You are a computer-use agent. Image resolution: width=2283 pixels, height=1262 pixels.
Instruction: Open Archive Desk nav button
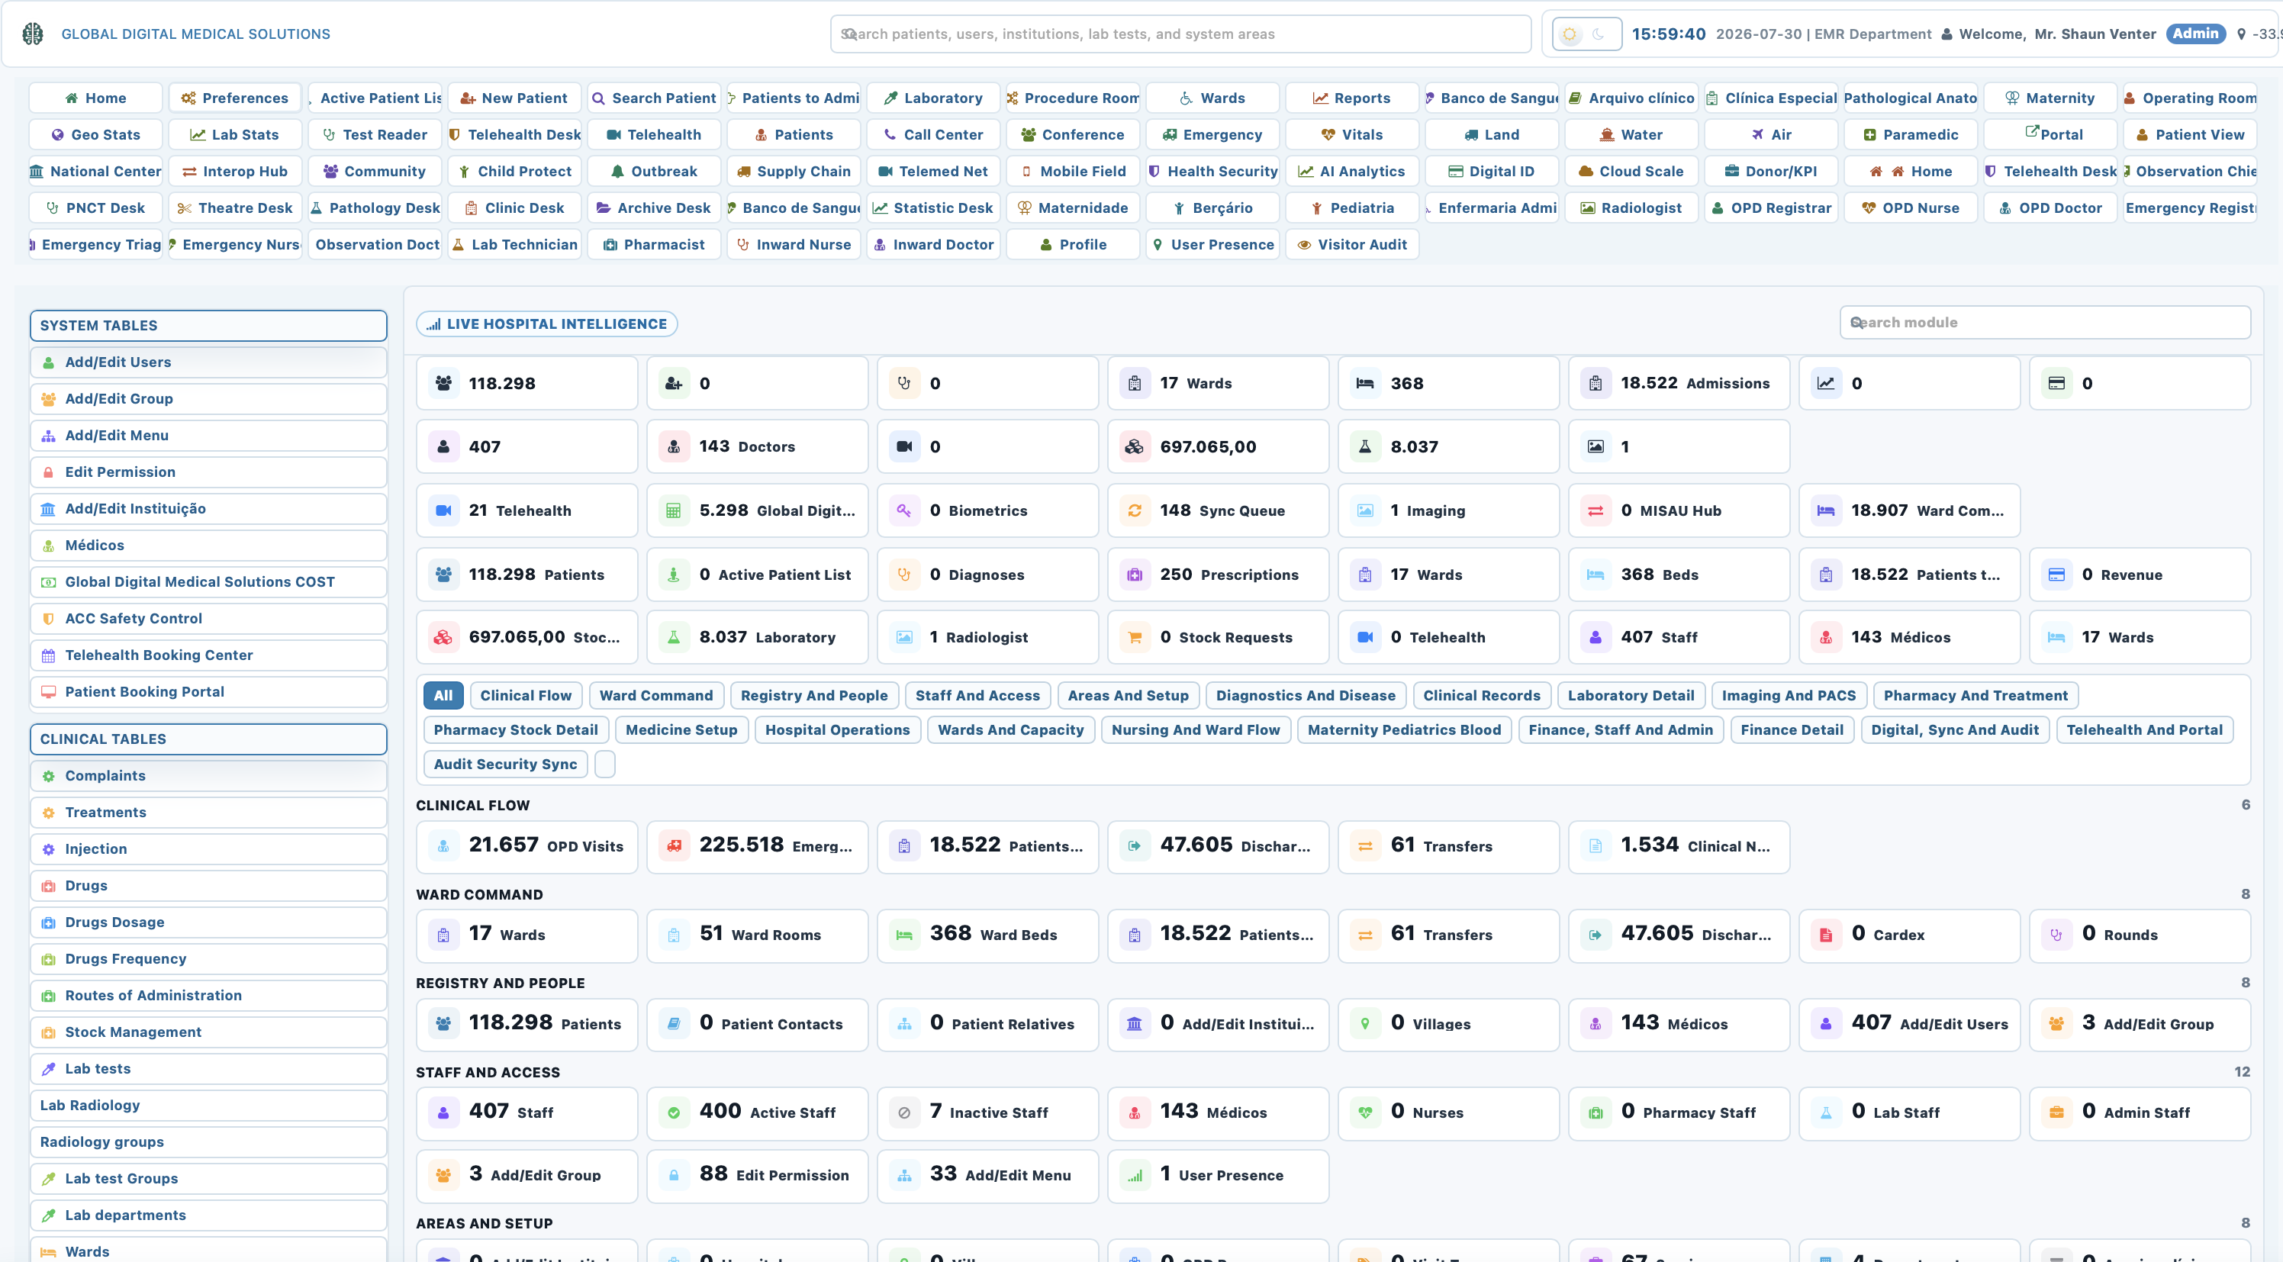[654, 208]
